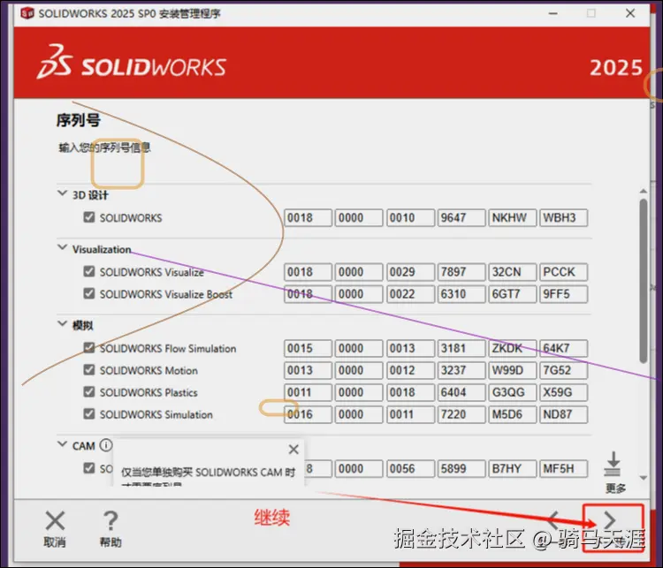The height and width of the screenshot is (568, 663).
Task: Open Help with the question mark icon
Action: 110,520
